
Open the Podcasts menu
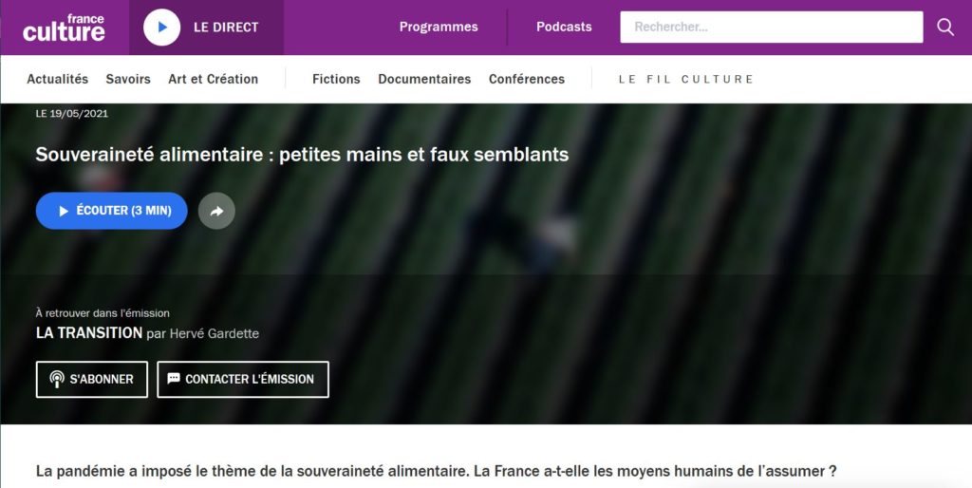click(564, 27)
